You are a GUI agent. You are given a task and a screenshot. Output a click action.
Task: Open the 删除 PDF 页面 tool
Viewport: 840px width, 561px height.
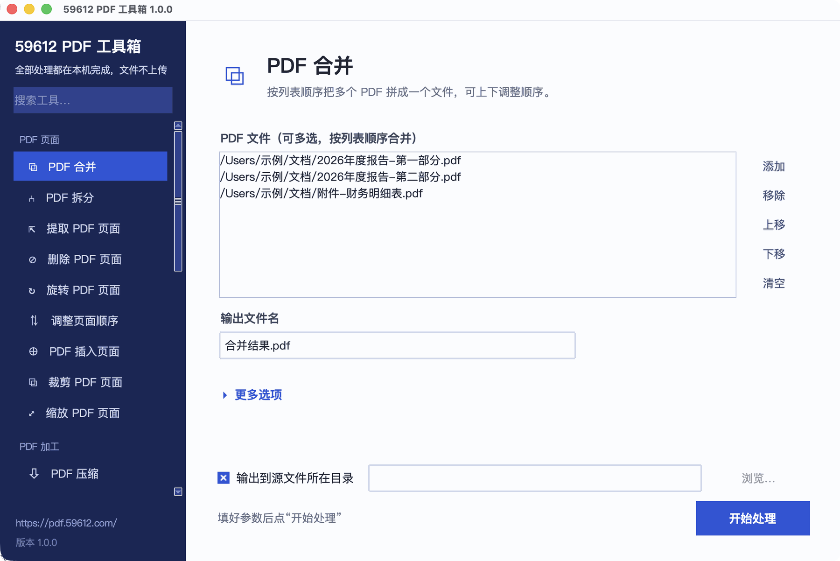pos(91,259)
